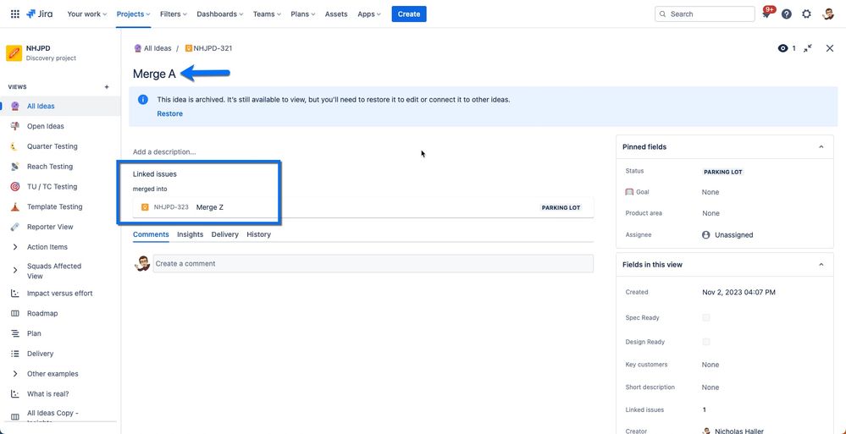Expand the Squads Affected View group

point(15,271)
